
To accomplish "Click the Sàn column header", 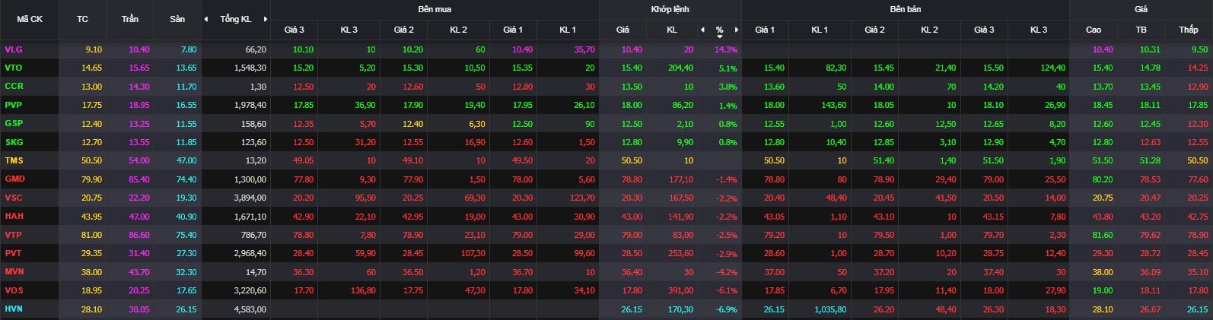I will pos(177,19).
